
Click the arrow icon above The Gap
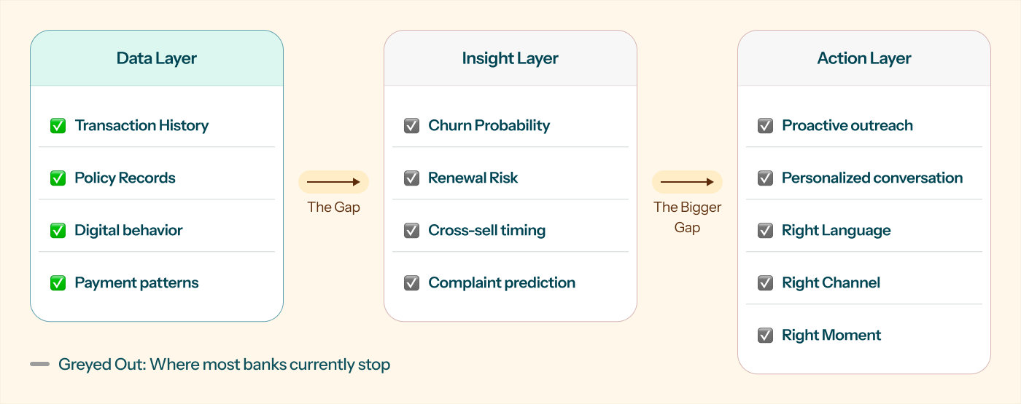pos(334,182)
